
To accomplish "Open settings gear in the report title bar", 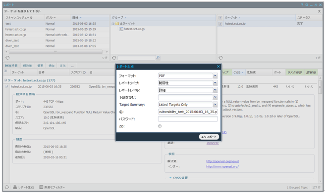I will 307,5.
